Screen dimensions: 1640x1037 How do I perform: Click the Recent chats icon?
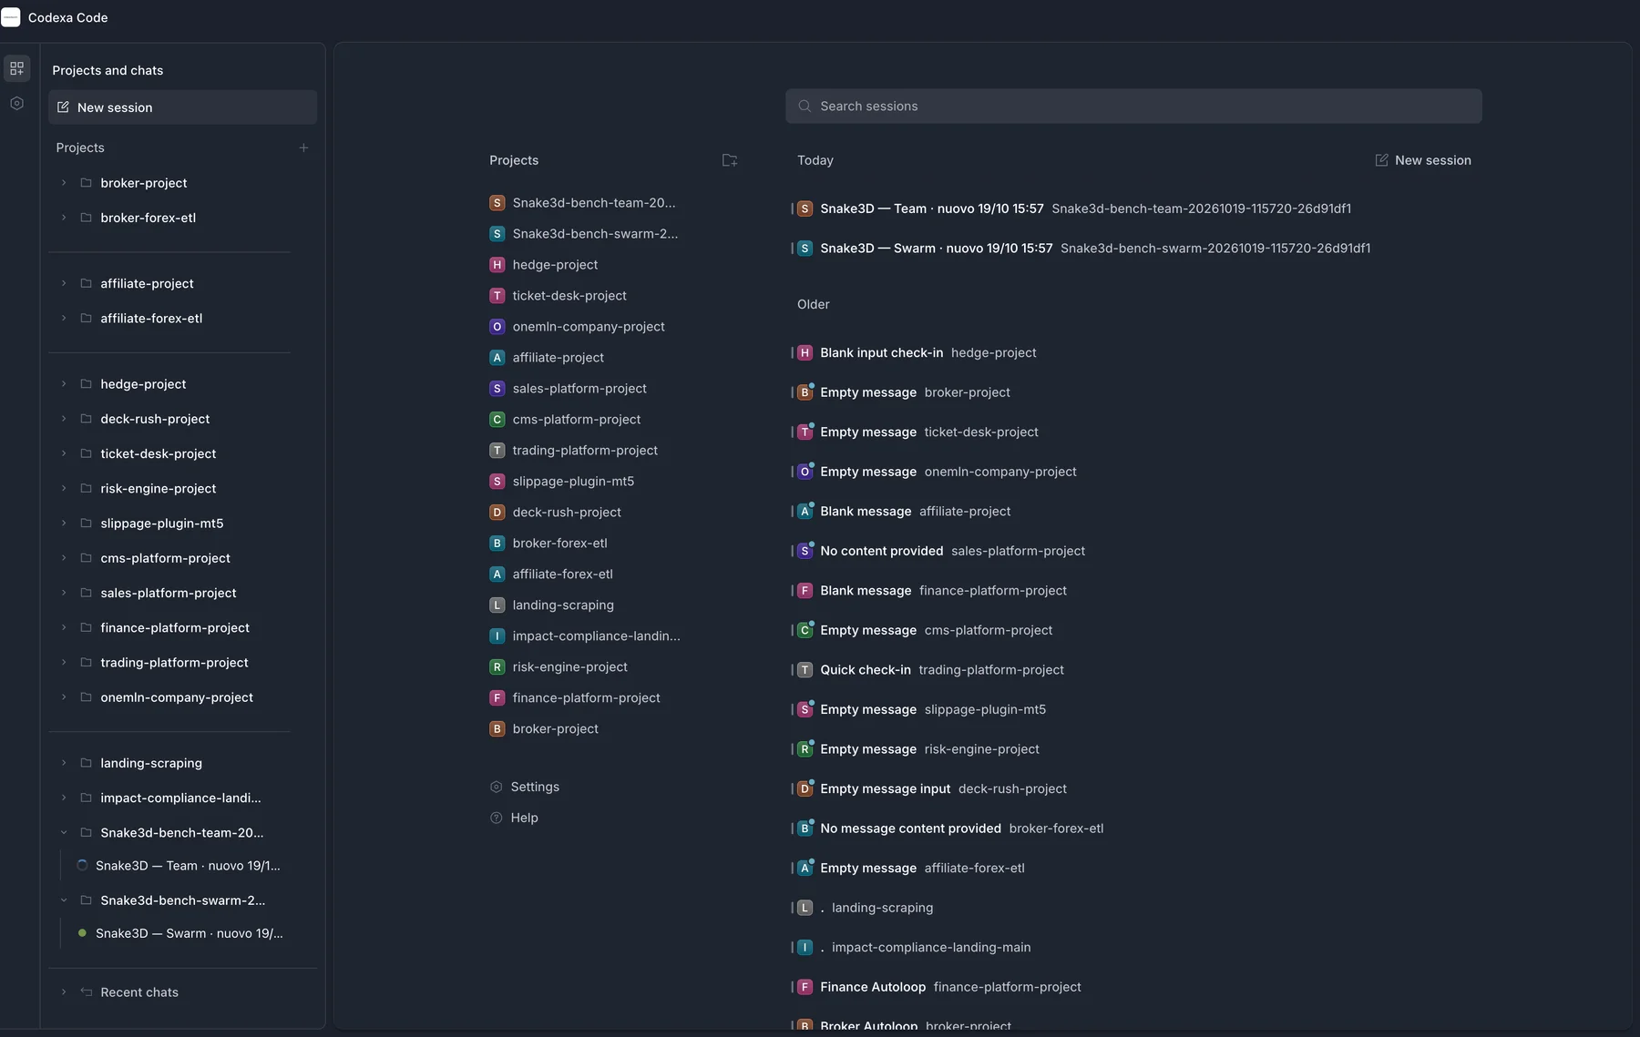pyautogui.click(x=86, y=992)
